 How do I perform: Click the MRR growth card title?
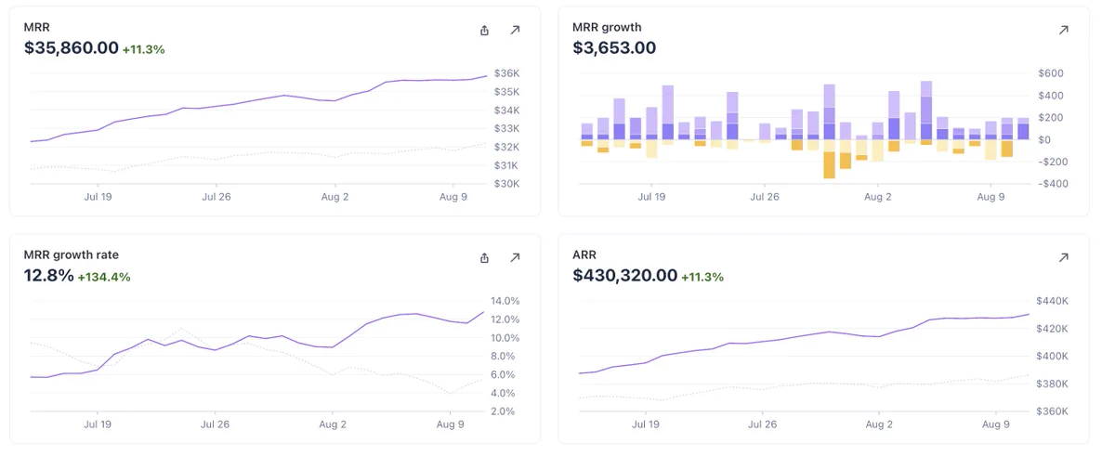(607, 28)
